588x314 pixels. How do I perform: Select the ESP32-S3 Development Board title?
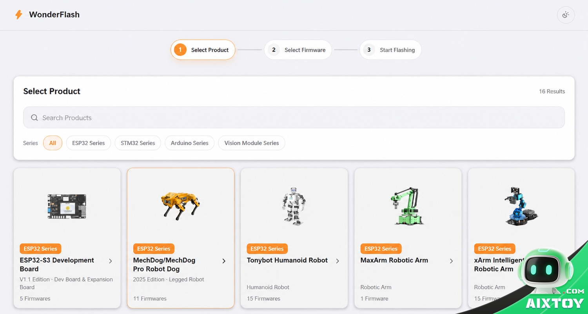(x=57, y=265)
